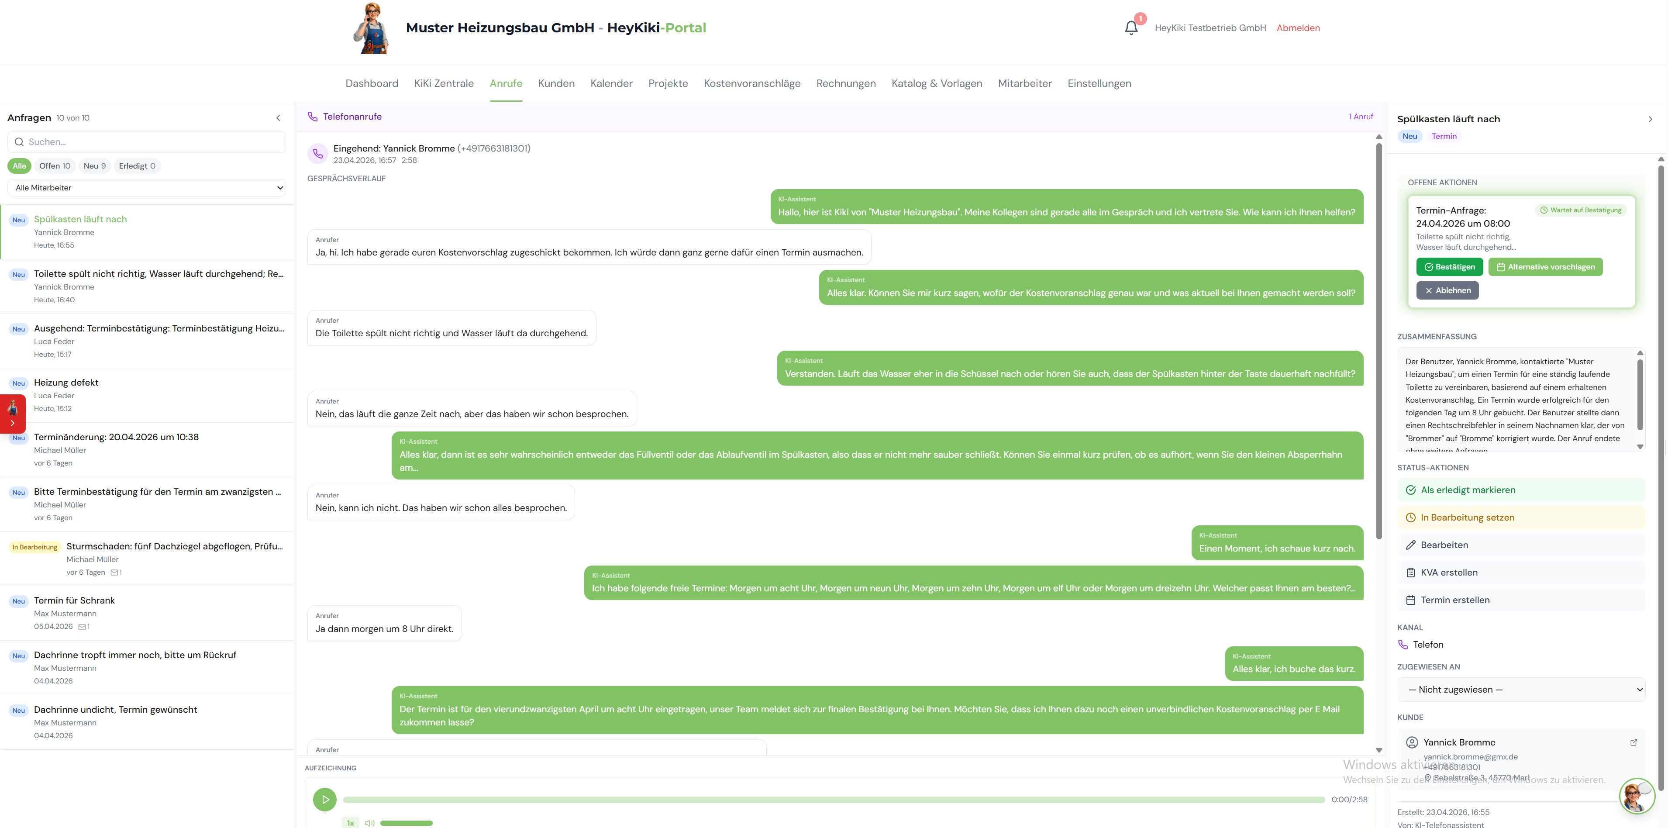Play the call recording
Image resolution: width=1668 pixels, height=828 pixels.
(x=324, y=800)
